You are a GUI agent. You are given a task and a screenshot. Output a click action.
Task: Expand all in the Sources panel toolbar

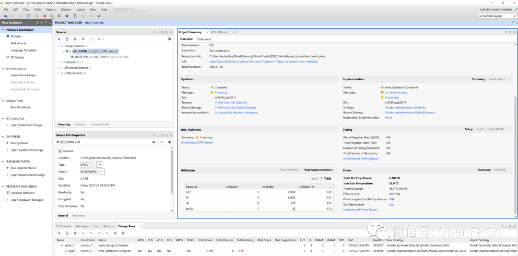[75, 39]
